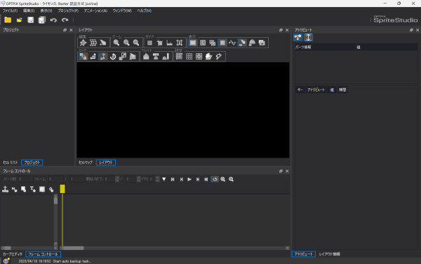The image size is (421, 264).
Task: Click the spinner arrows left of the FPS label
Action: 138,179
